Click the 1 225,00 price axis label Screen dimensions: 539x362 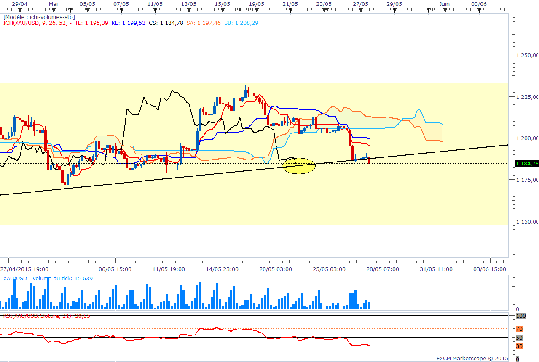point(528,97)
